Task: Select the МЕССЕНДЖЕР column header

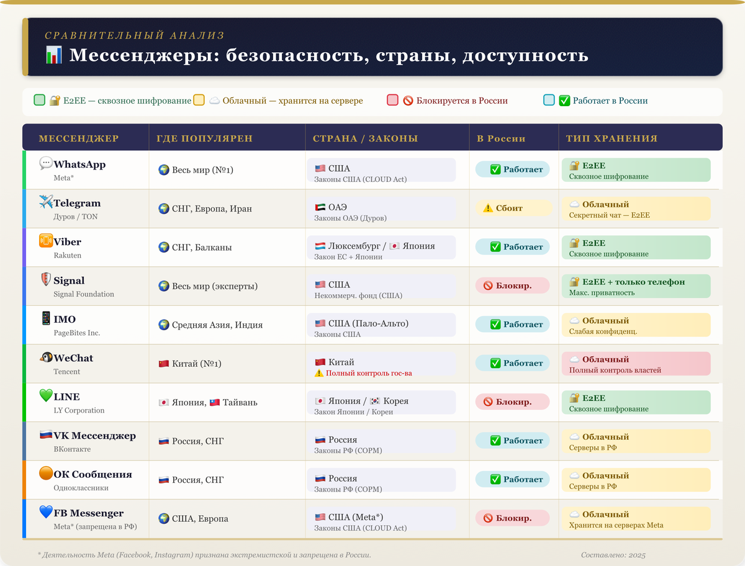Action: pyautogui.click(x=79, y=138)
